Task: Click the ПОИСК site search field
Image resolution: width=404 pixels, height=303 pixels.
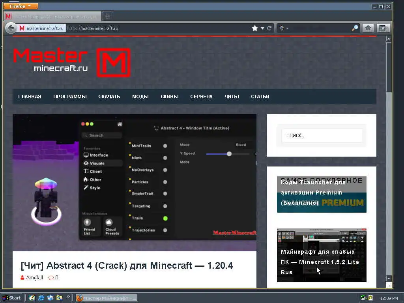Action: tap(322, 136)
